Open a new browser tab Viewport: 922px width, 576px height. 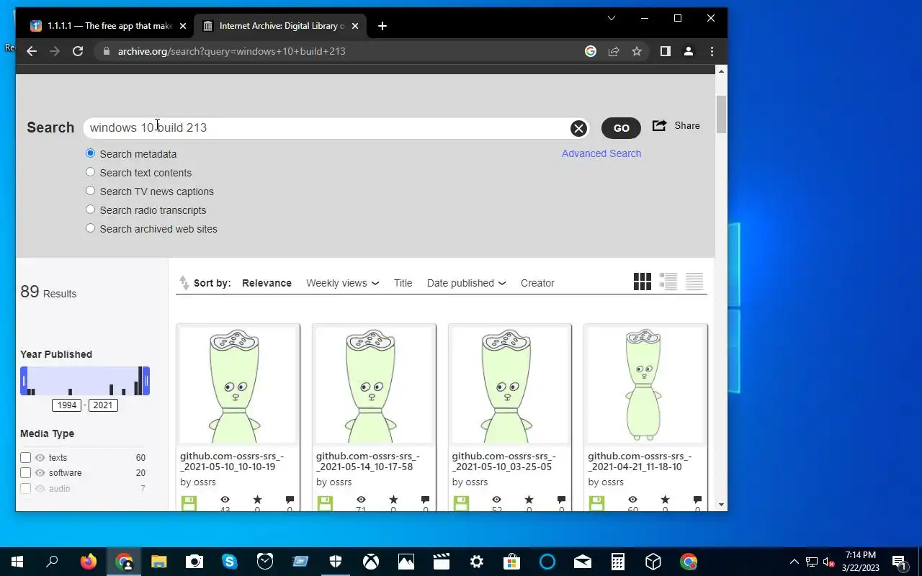click(382, 26)
